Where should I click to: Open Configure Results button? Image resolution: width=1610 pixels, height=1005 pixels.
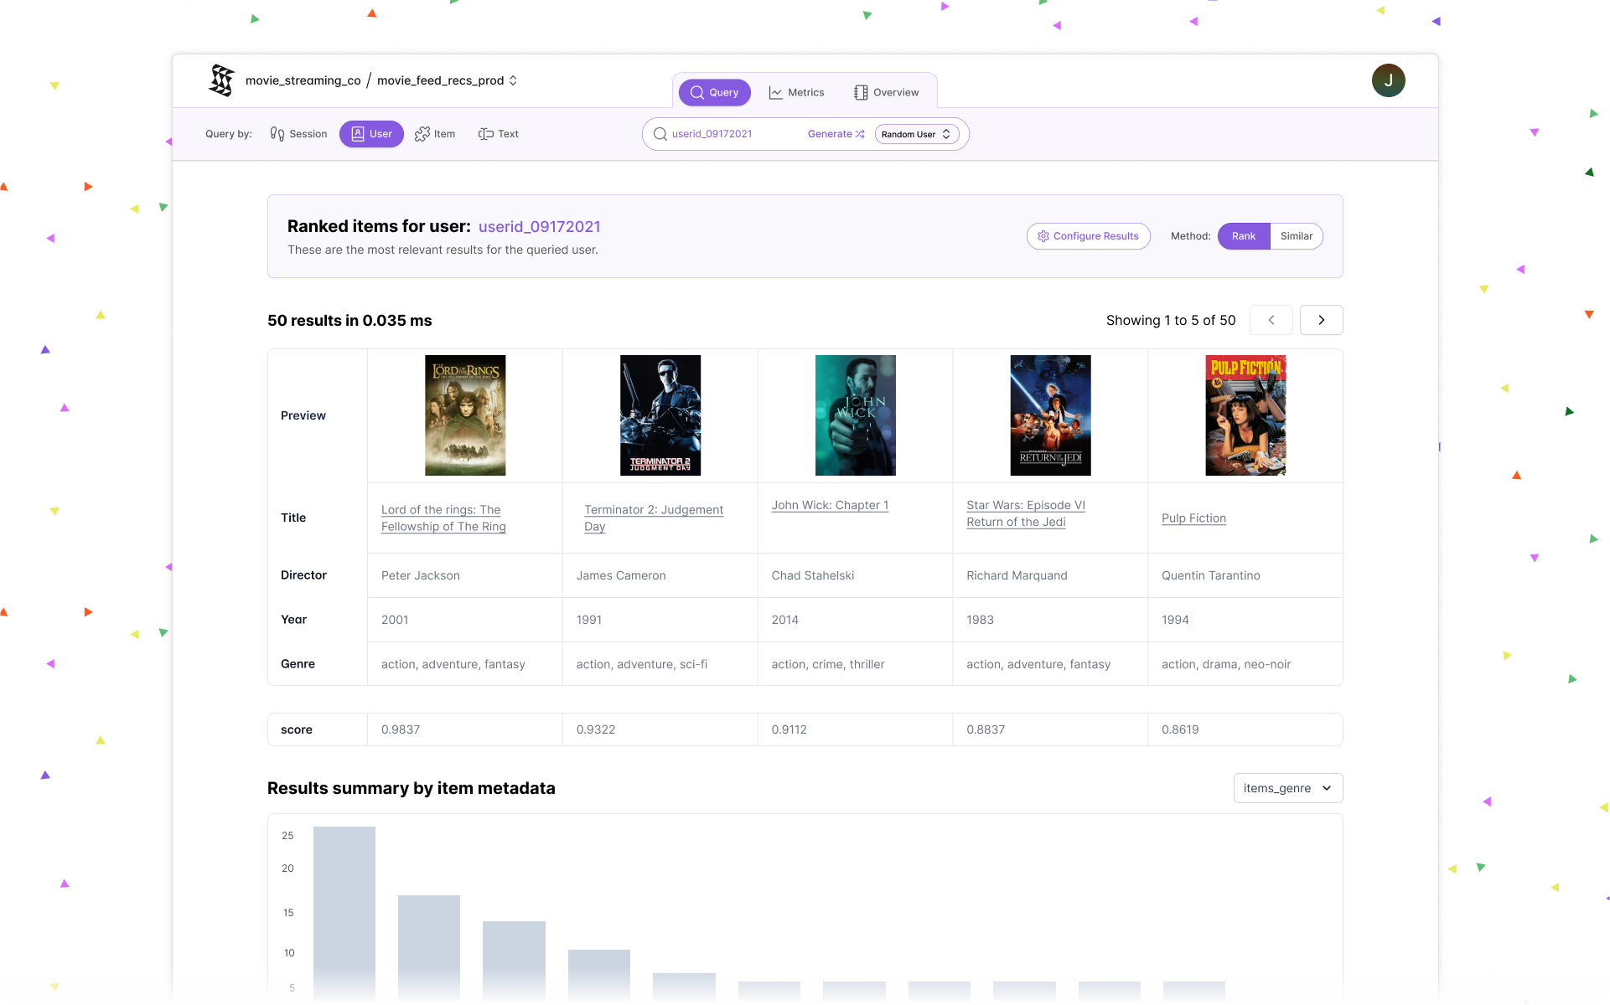click(1089, 236)
